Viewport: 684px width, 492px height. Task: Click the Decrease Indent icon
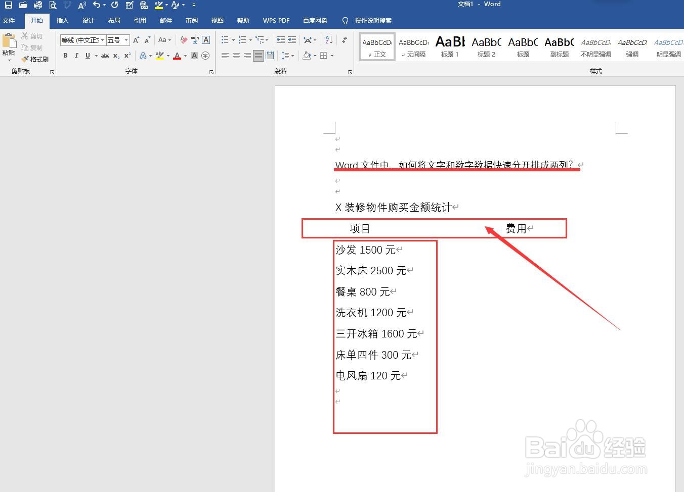[x=281, y=40]
